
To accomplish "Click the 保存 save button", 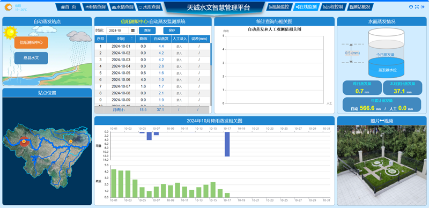I will 172,31.
